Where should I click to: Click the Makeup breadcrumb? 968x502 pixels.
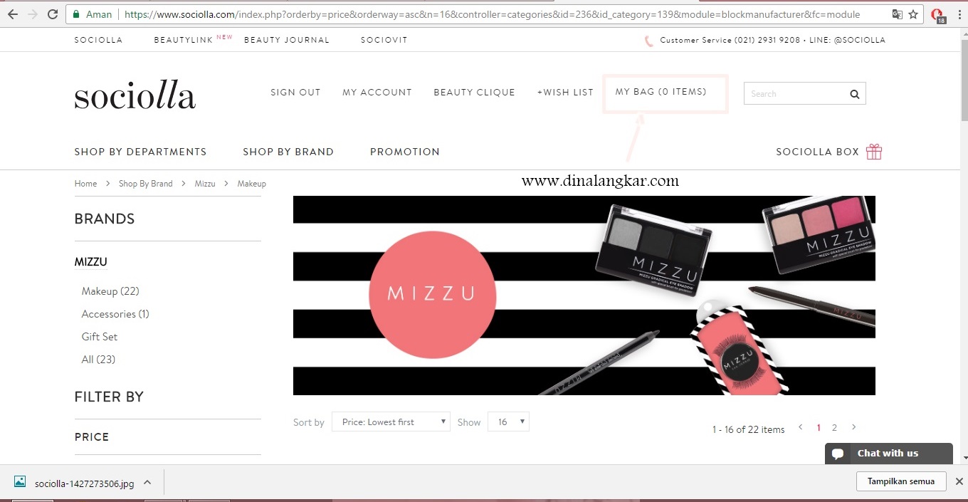click(251, 184)
